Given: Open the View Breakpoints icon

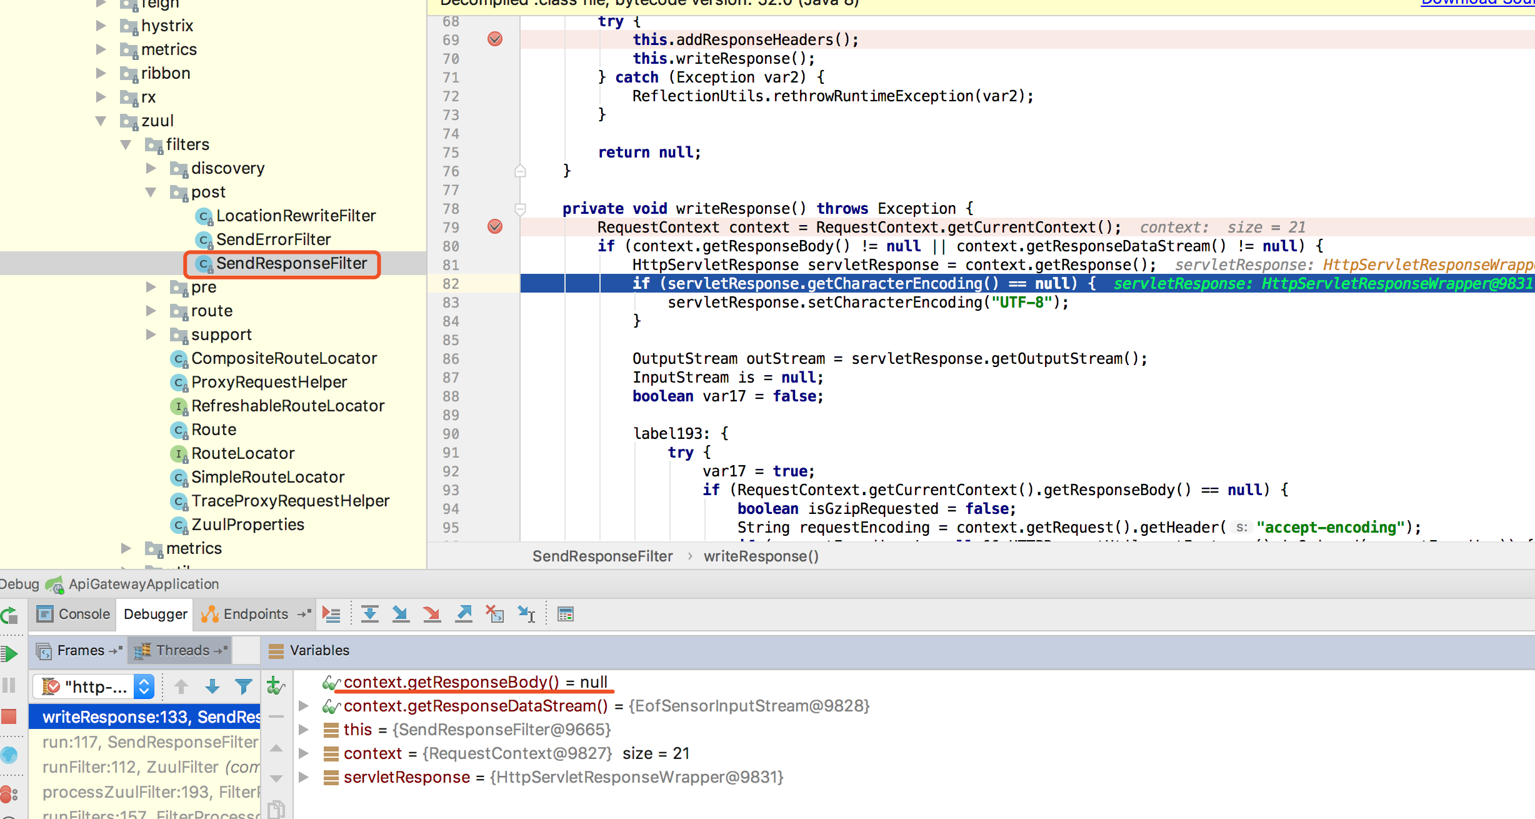Looking at the screenshot, I should (x=9, y=794).
